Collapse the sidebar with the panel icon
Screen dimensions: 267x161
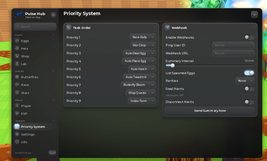point(53,15)
